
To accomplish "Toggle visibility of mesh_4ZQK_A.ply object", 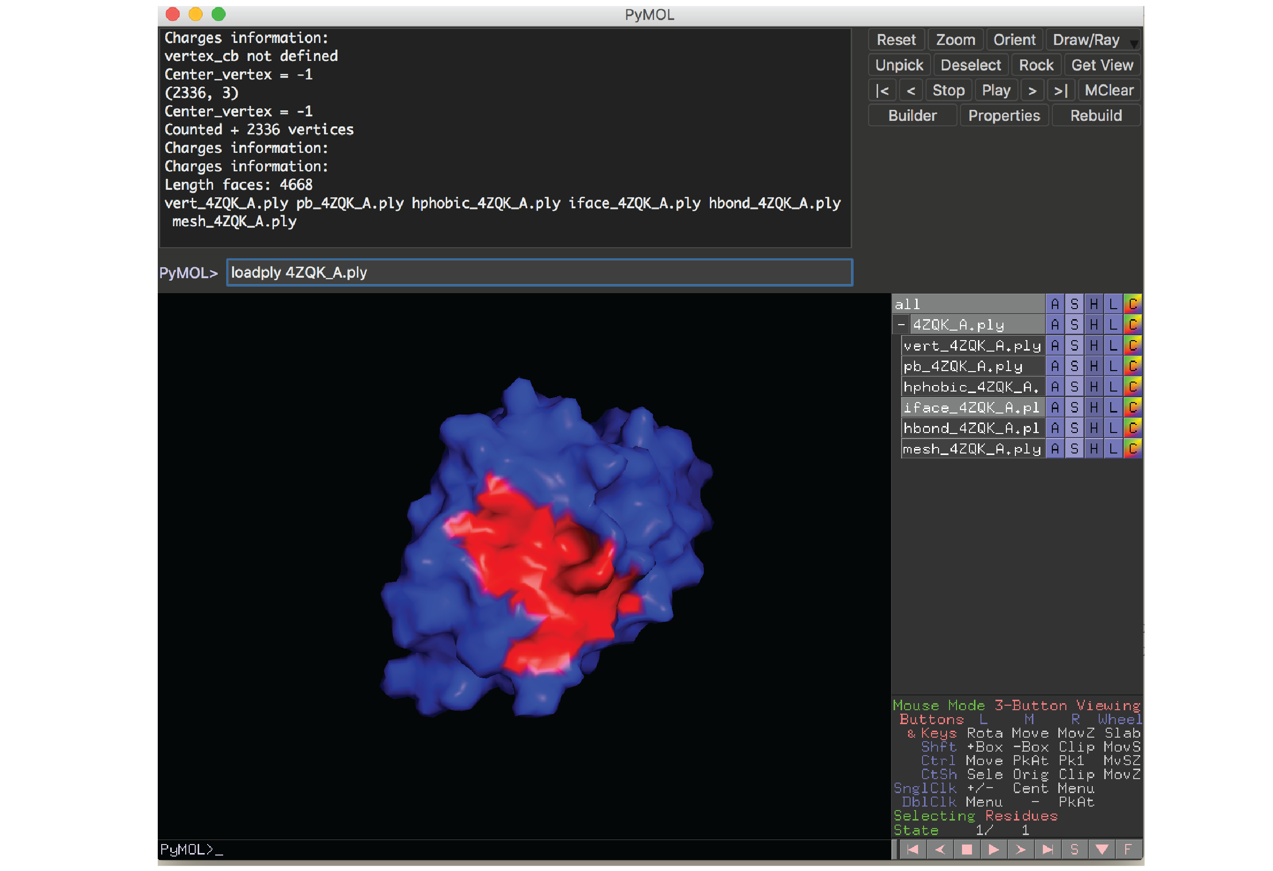I will tap(971, 449).
